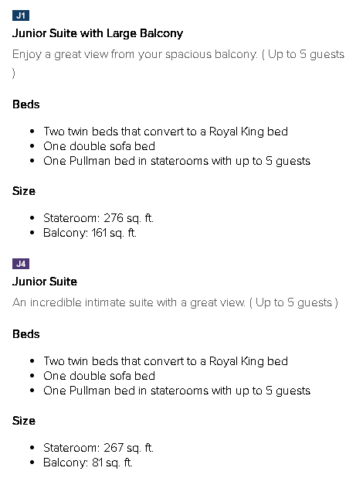
Task: Click One double sofa bed in J4
Action: [99, 376]
